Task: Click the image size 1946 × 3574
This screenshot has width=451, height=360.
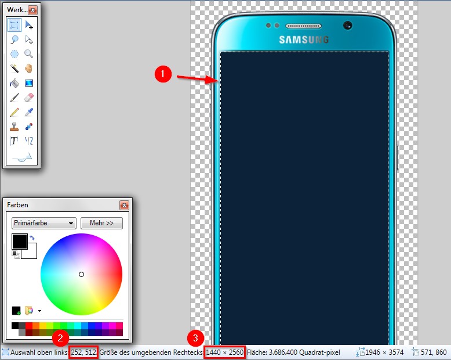Action: coord(384,352)
